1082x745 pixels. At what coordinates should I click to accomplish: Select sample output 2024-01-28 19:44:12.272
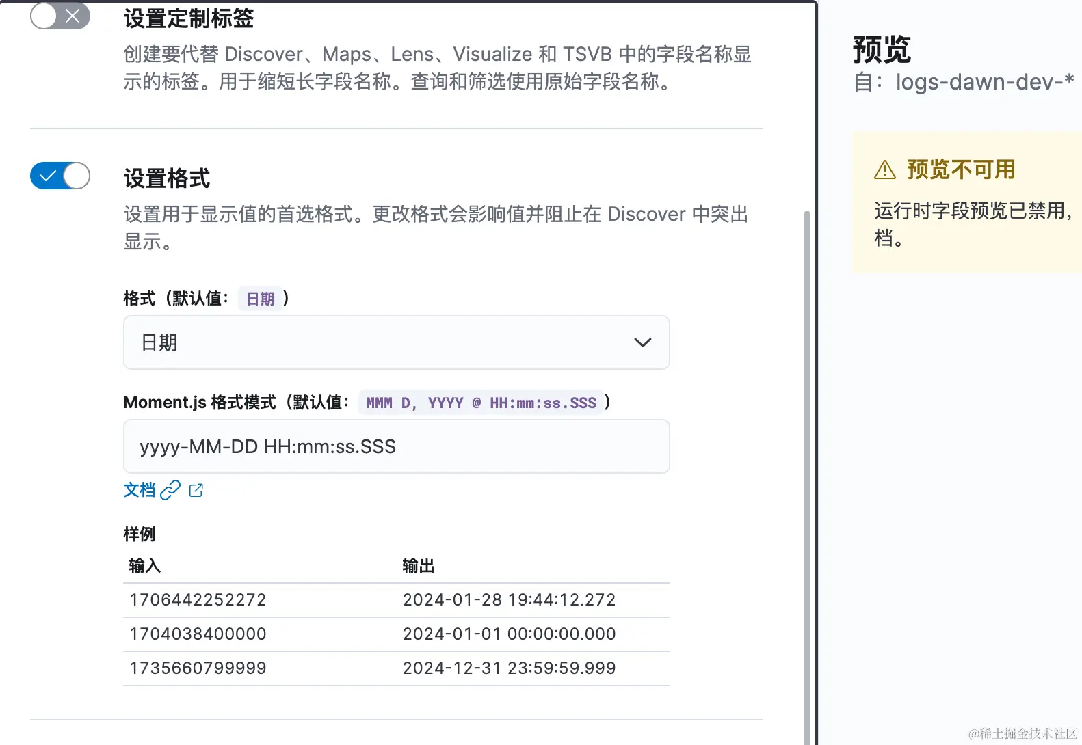(510, 599)
